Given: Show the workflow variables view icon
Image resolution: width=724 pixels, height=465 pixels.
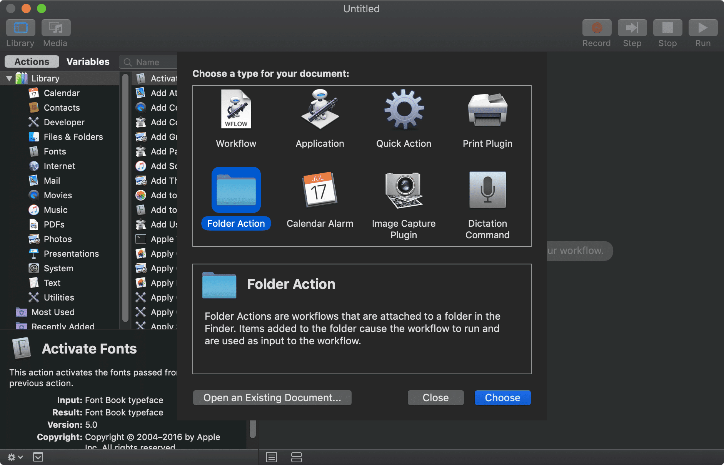Looking at the screenshot, I should pos(297,457).
